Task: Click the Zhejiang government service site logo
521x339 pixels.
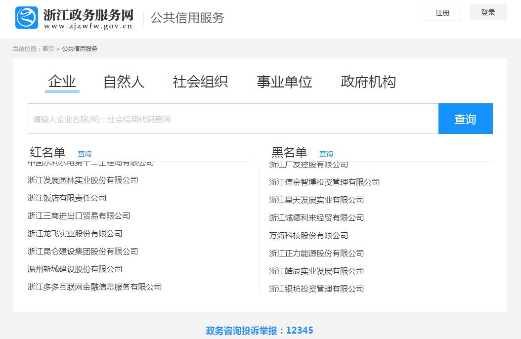Action: [x=74, y=18]
